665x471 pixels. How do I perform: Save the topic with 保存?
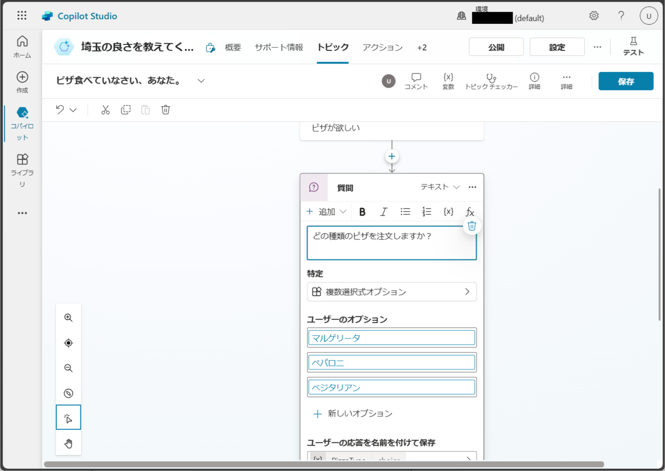coord(626,81)
